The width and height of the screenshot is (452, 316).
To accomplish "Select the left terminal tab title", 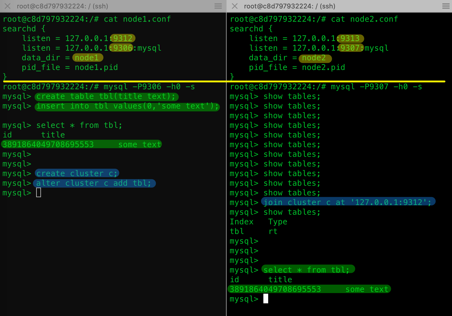I will (x=62, y=6).
